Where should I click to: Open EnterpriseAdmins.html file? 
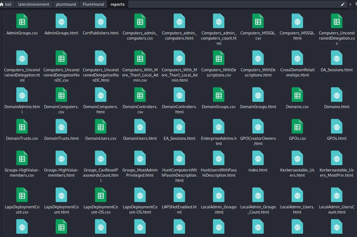[x=219, y=126]
